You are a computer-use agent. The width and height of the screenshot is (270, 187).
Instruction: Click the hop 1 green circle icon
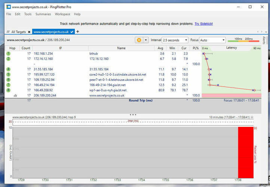8,53
